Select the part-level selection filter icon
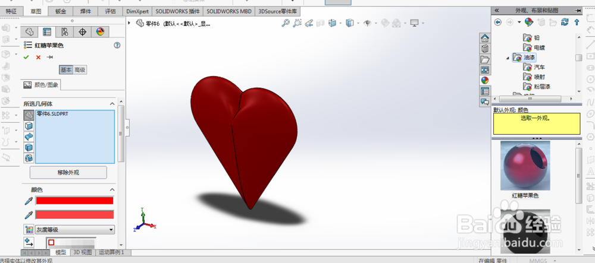Image resolution: width=595 pixels, height=263 pixels. coord(29,115)
